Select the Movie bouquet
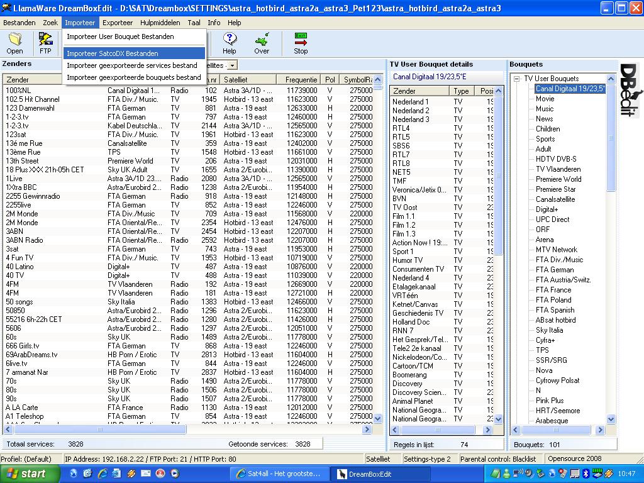The image size is (644, 483). tap(545, 99)
